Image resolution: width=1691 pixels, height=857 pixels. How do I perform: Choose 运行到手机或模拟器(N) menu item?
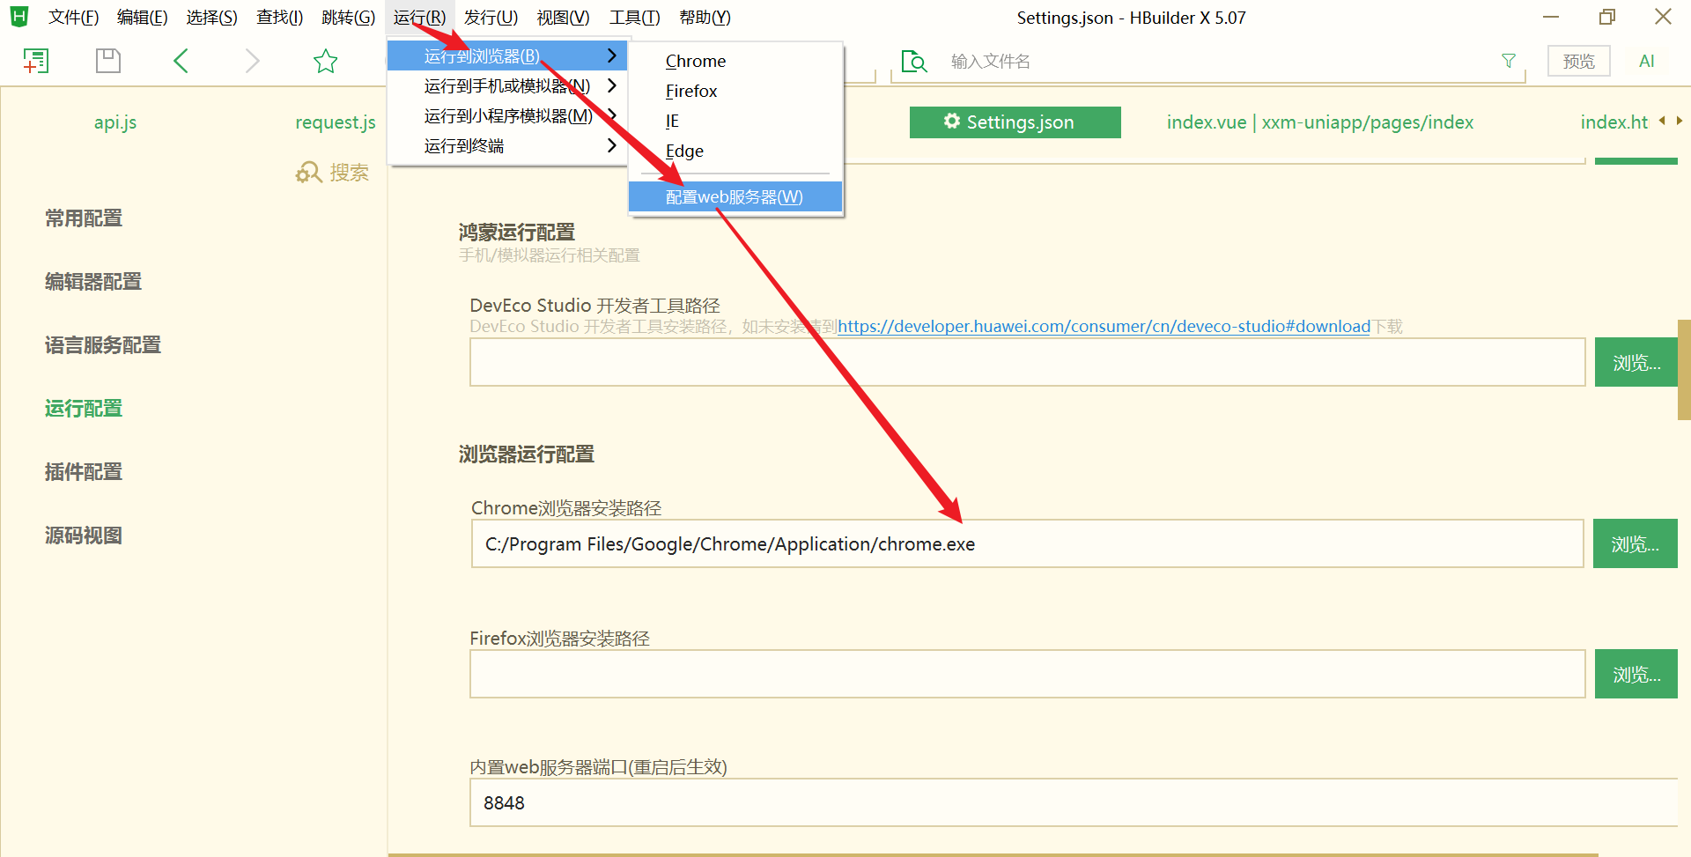[x=507, y=85]
